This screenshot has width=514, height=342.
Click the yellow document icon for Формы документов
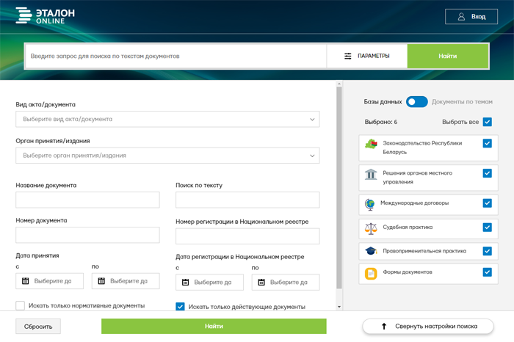(371, 273)
